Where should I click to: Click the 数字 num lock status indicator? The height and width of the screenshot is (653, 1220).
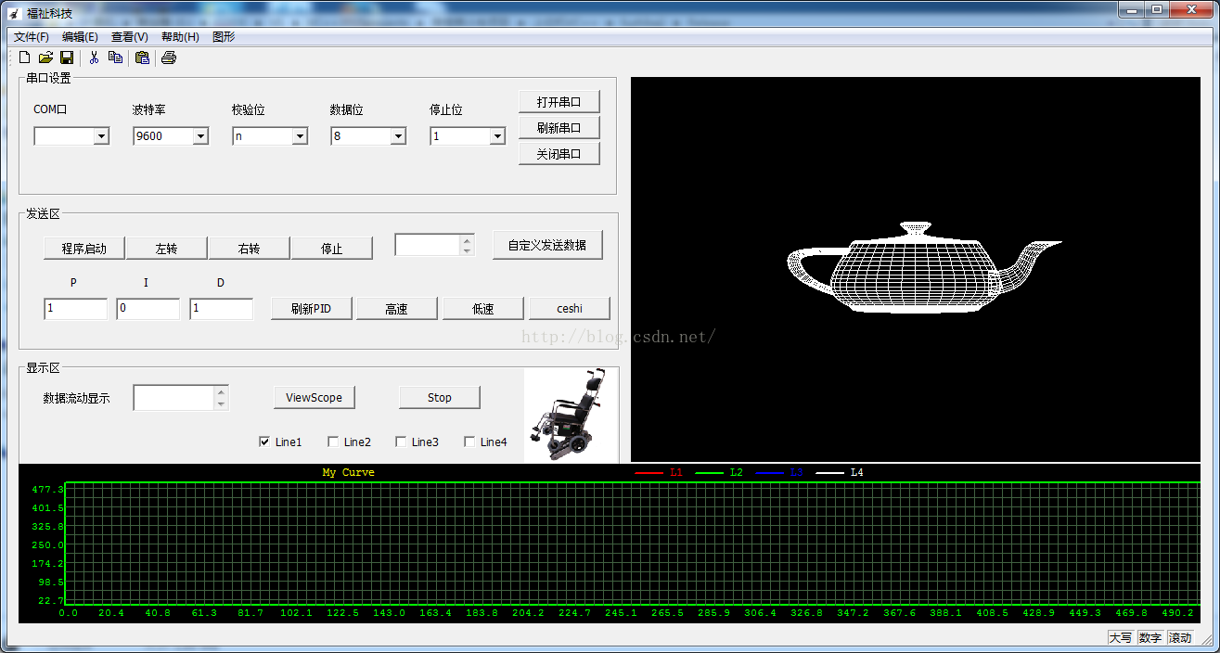[1150, 637]
